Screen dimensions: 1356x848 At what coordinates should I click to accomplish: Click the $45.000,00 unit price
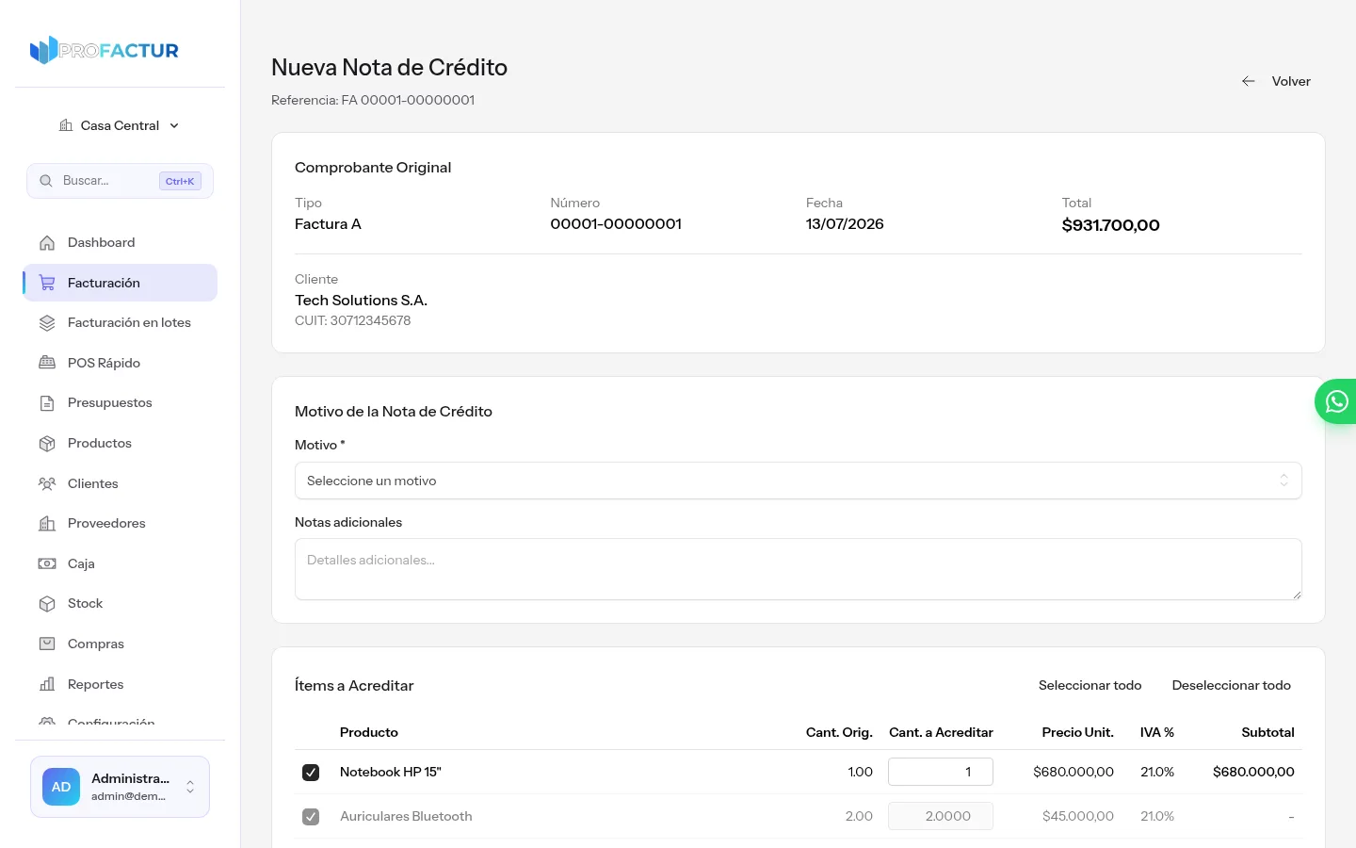pos(1078,816)
